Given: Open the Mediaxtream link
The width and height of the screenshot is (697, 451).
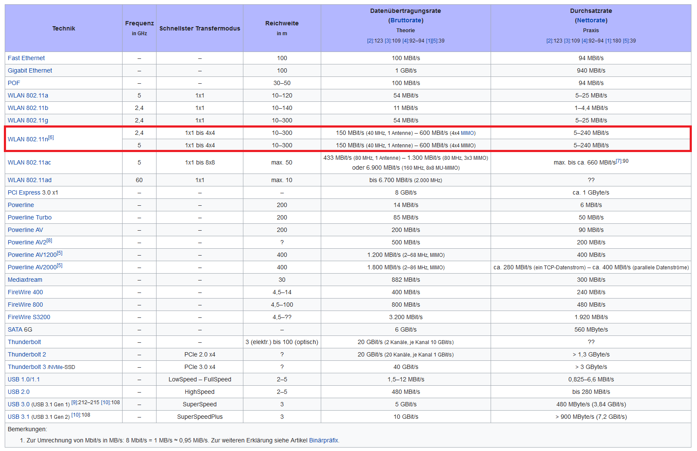Looking at the screenshot, I should [25, 280].
